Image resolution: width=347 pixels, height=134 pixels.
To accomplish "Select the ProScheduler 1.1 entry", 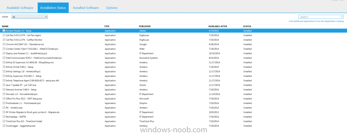I will [23, 103].
